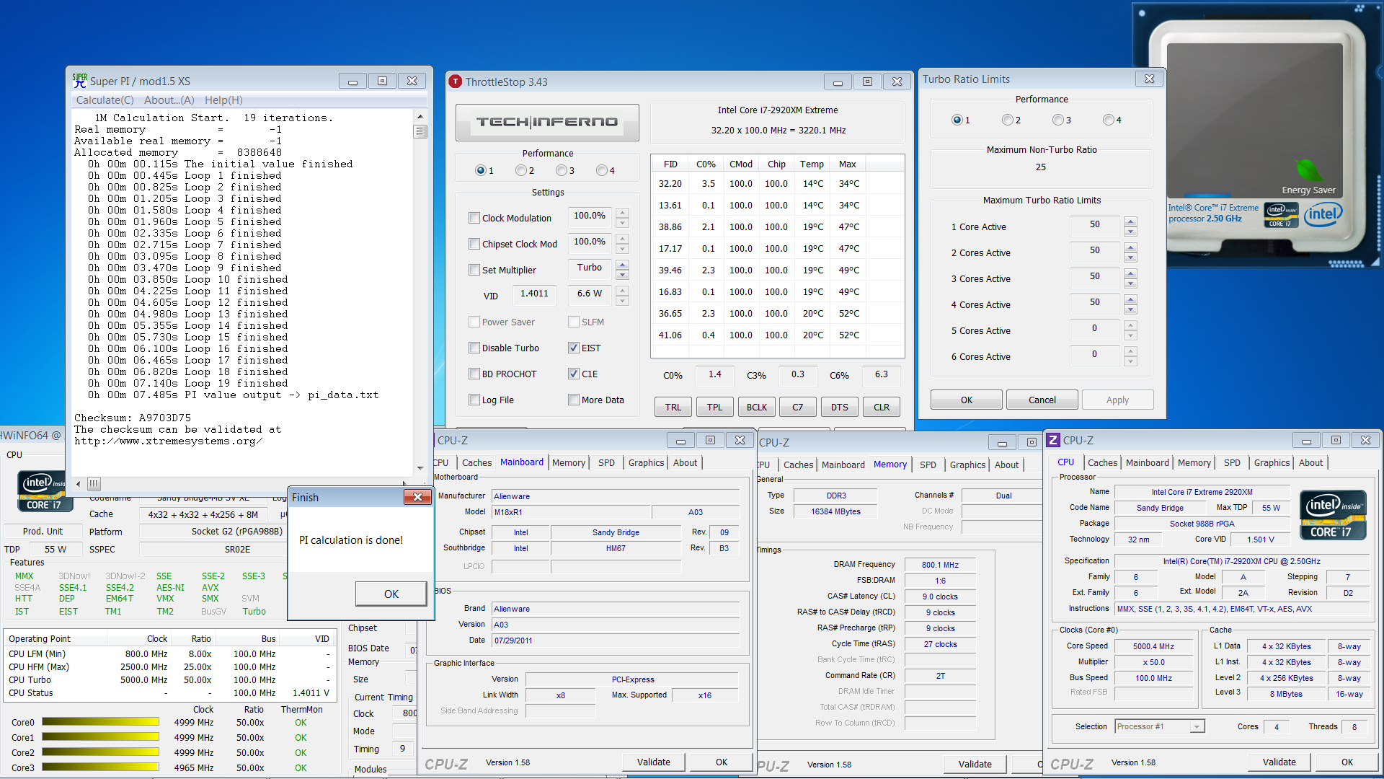Select Turbo Ratio Limits profile 3

click(x=1057, y=120)
